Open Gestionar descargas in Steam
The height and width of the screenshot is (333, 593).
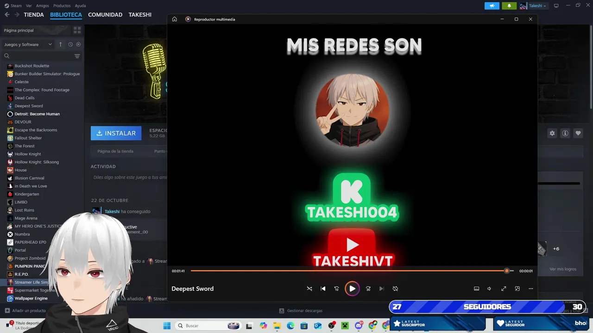point(301,311)
